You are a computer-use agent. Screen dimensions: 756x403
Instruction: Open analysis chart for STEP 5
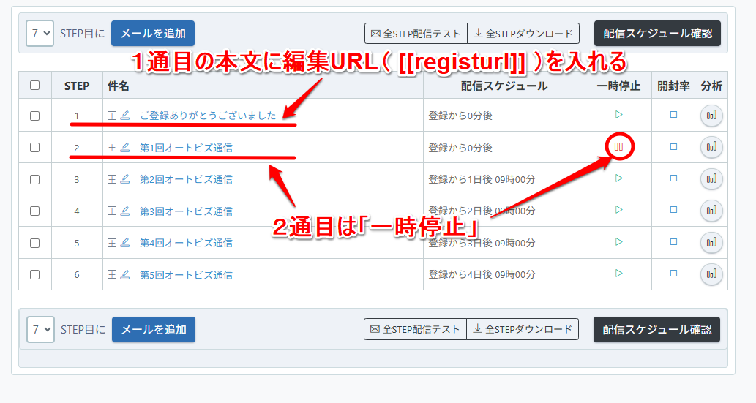(x=711, y=243)
